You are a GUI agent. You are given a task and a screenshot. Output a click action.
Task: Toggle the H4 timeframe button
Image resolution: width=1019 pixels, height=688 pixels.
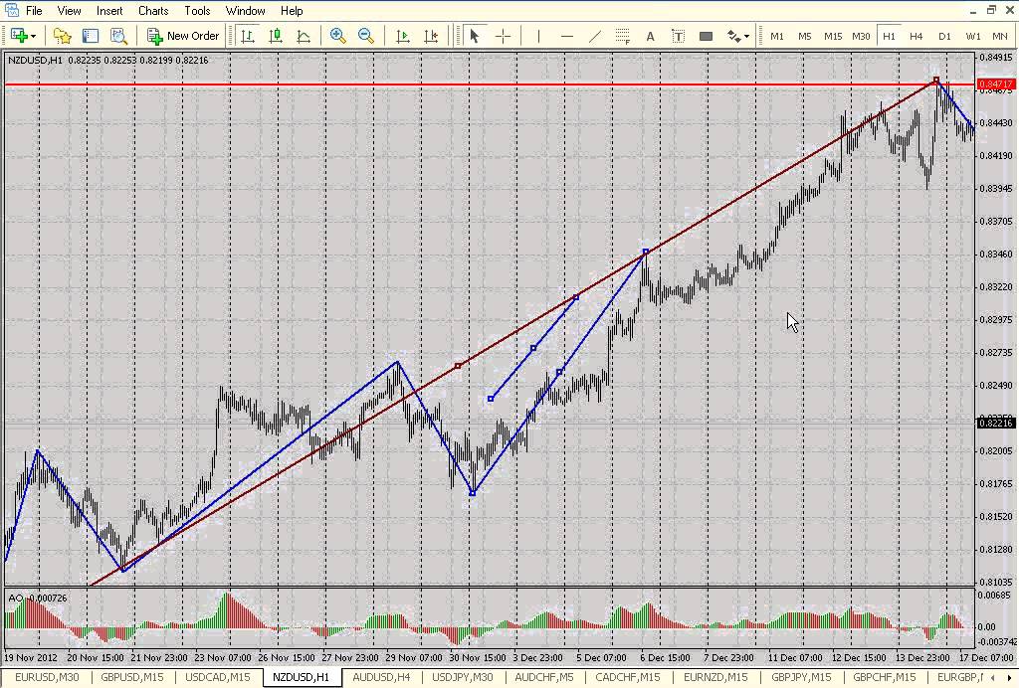(917, 36)
